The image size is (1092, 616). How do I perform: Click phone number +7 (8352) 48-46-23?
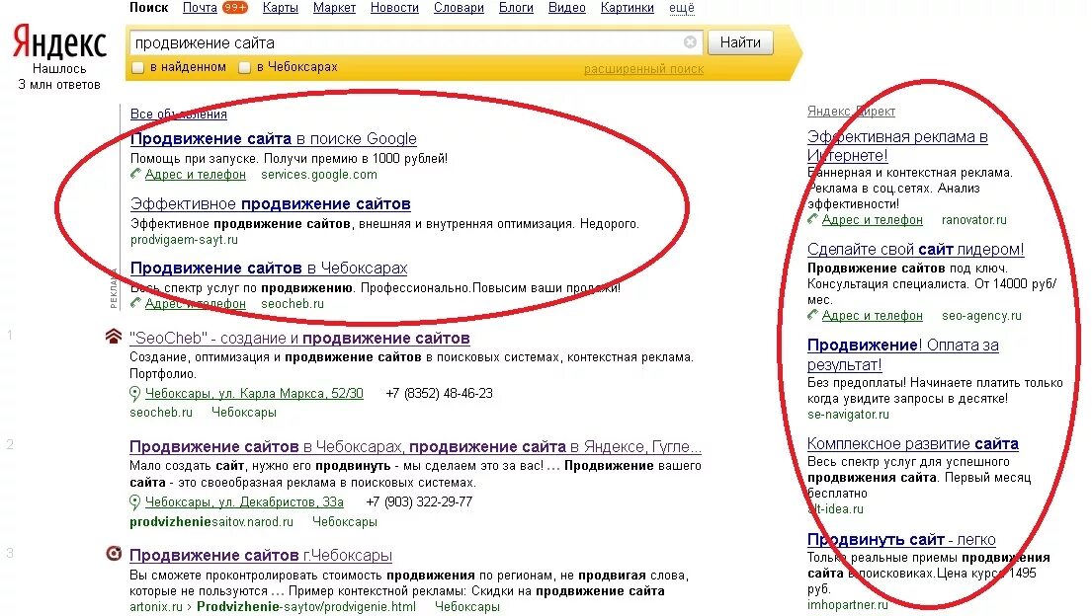tap(439, 393)
